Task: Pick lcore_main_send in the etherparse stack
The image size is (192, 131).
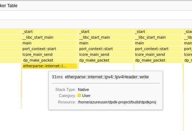Action: (50, 54)
